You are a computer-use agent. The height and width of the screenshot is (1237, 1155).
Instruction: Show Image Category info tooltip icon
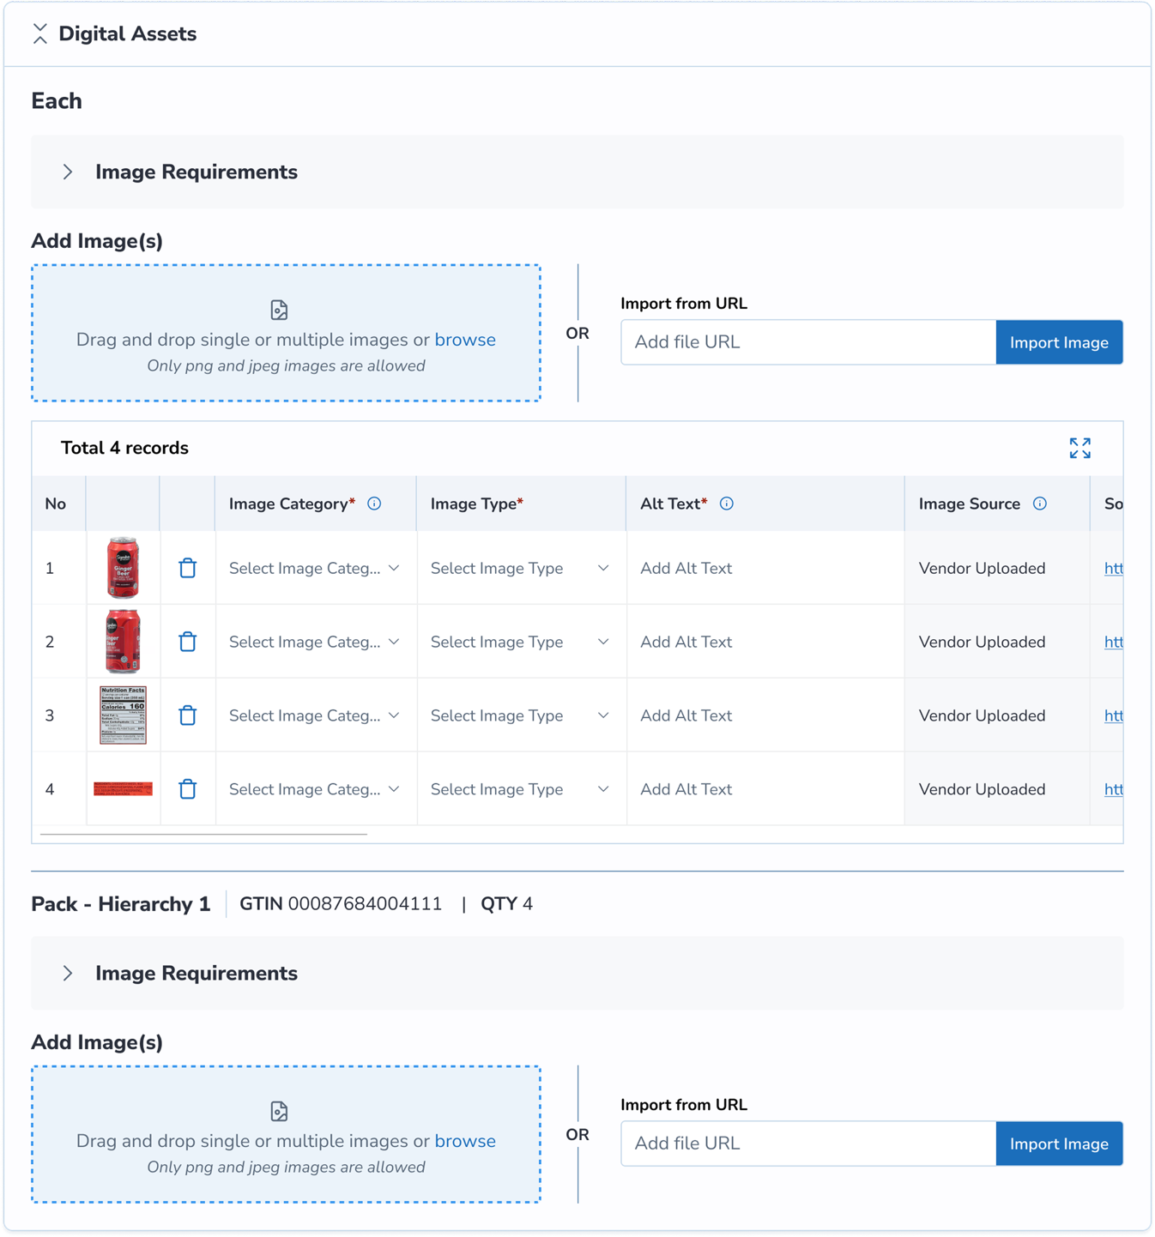[x=374, y=504]
